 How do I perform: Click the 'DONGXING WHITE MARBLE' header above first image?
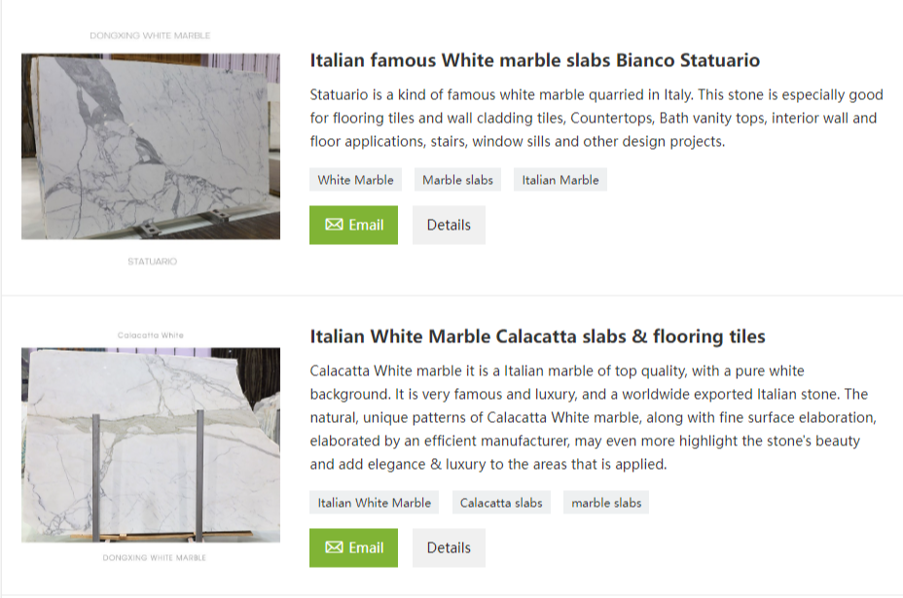[x=150, y=34]
